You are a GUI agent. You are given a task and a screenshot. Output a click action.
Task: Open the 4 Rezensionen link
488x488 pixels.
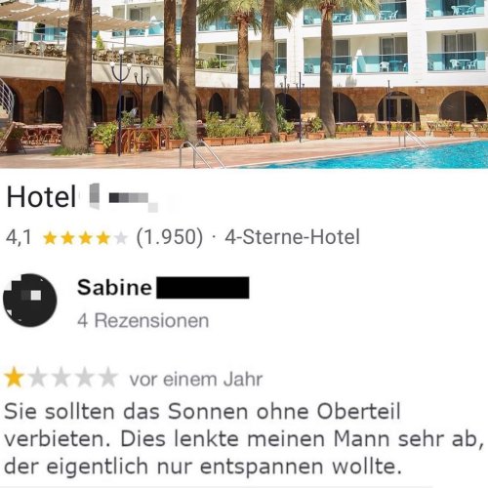tap(142, 320)
